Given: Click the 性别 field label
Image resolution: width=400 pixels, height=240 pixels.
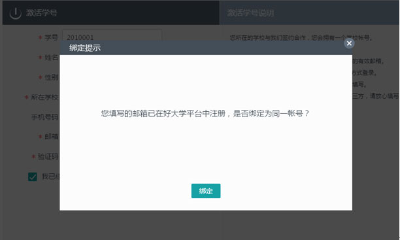Looking at the screenshot, I should (x=51, y=77).
